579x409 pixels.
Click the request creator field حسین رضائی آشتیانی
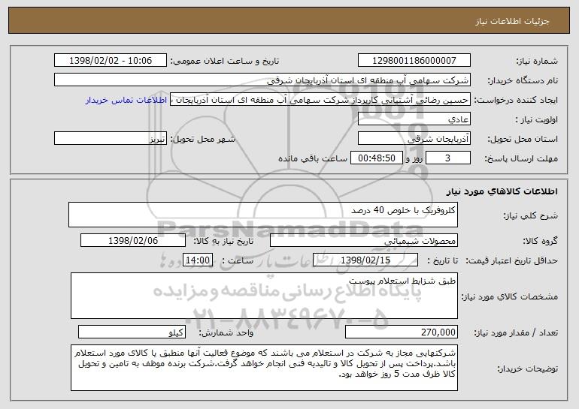click(x=320, y=100)
